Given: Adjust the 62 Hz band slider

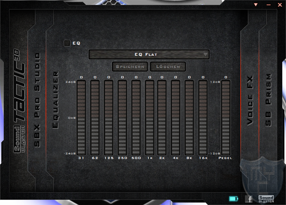Looking at the screenshot, I should click(95, 117).
